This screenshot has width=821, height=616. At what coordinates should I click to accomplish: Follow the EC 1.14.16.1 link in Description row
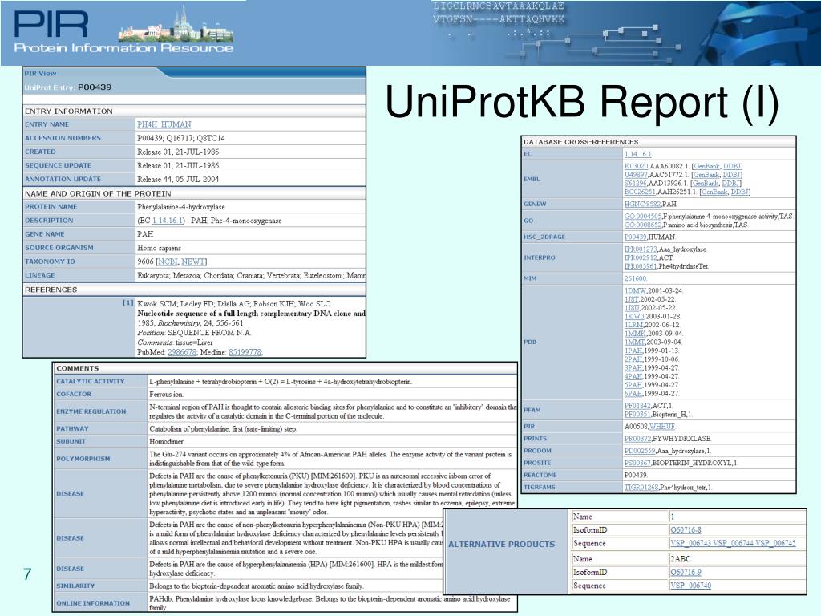pyautogui.click(x=168, y=221)
